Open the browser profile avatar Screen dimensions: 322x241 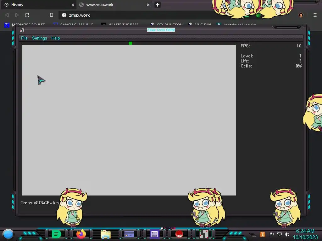tap(301, 15)
